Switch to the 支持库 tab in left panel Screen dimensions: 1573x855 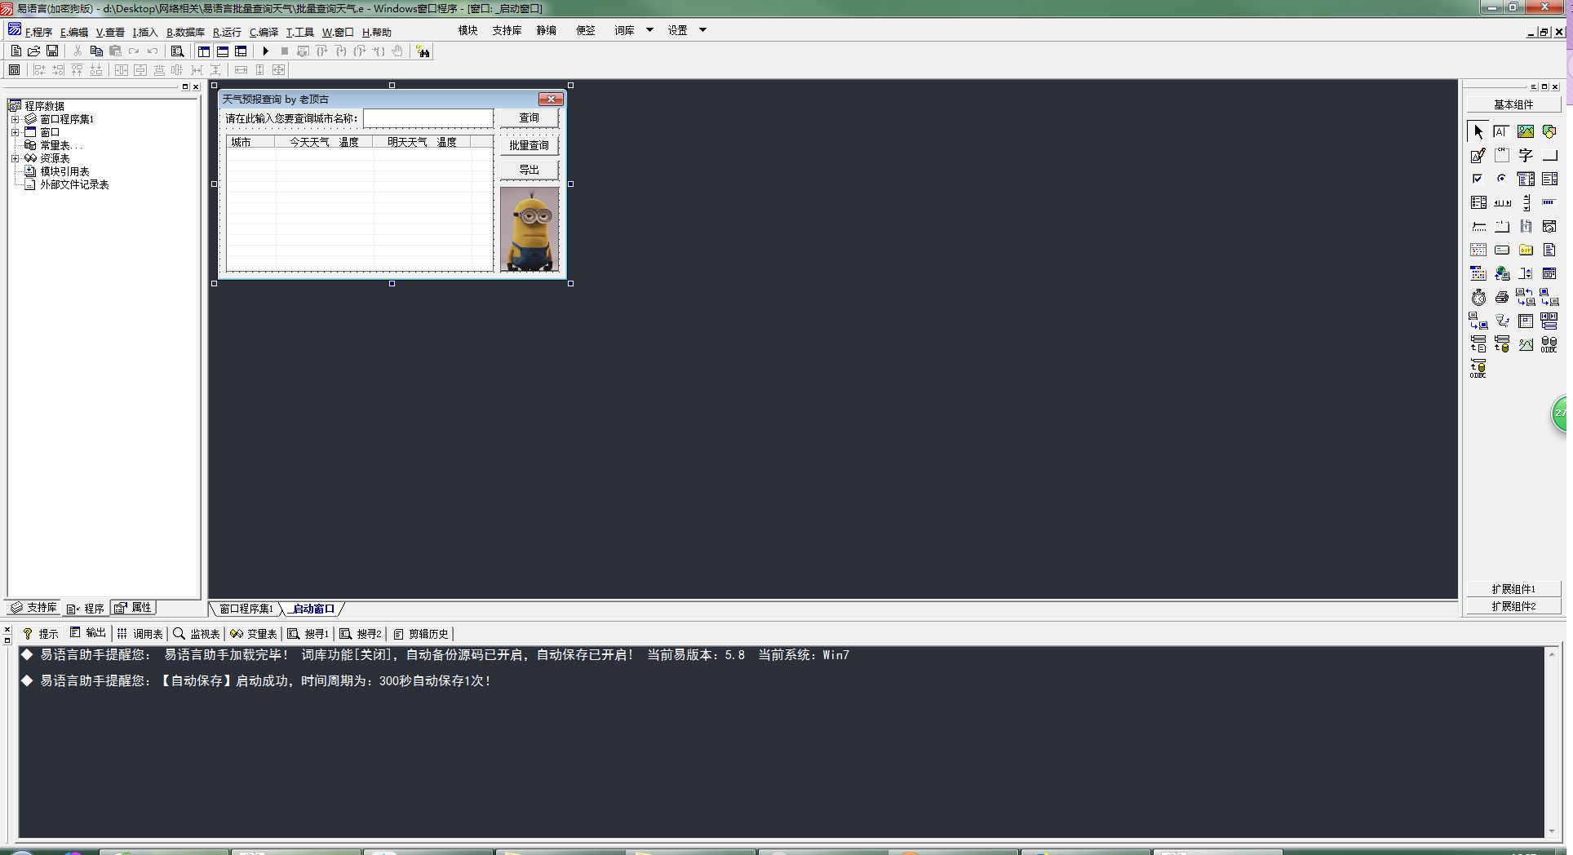(34, 608)
